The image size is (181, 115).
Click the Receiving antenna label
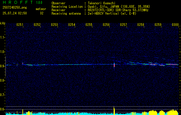click(x=66, y=14)
